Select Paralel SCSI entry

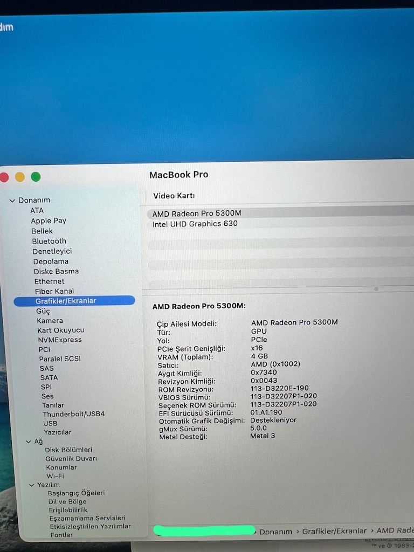(60, 358)
